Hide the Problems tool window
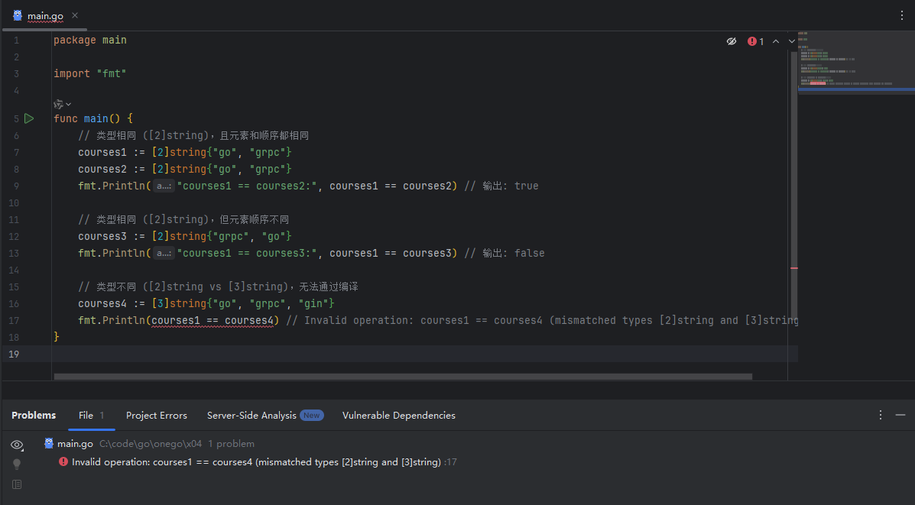This screenshot has width=915, height=505. coord(900,415)
